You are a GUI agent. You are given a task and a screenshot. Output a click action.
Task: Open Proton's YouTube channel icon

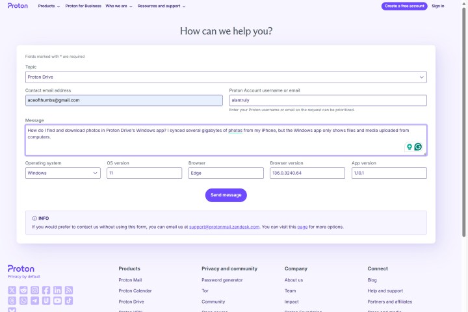[57, 301]
